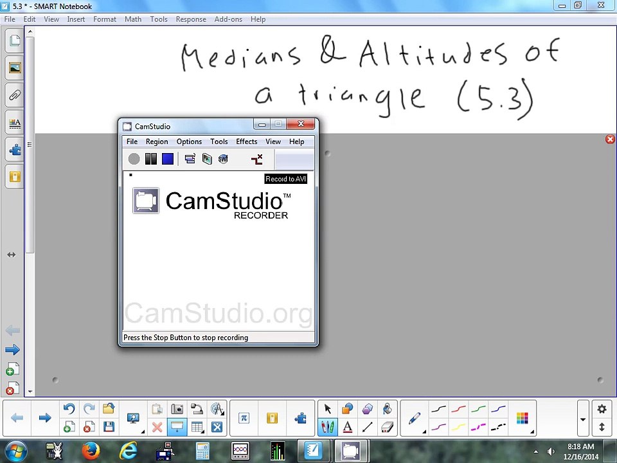Screen dimensions: 617x463
Task: Click the Redo button in toolbar
Action: (89, 409)
